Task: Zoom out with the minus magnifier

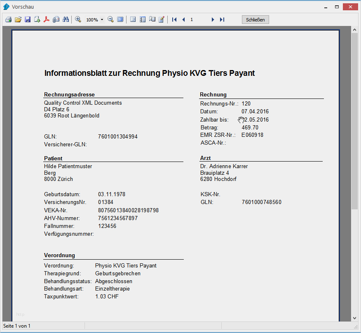Action: pyautogui.click(x=110, y=19)
